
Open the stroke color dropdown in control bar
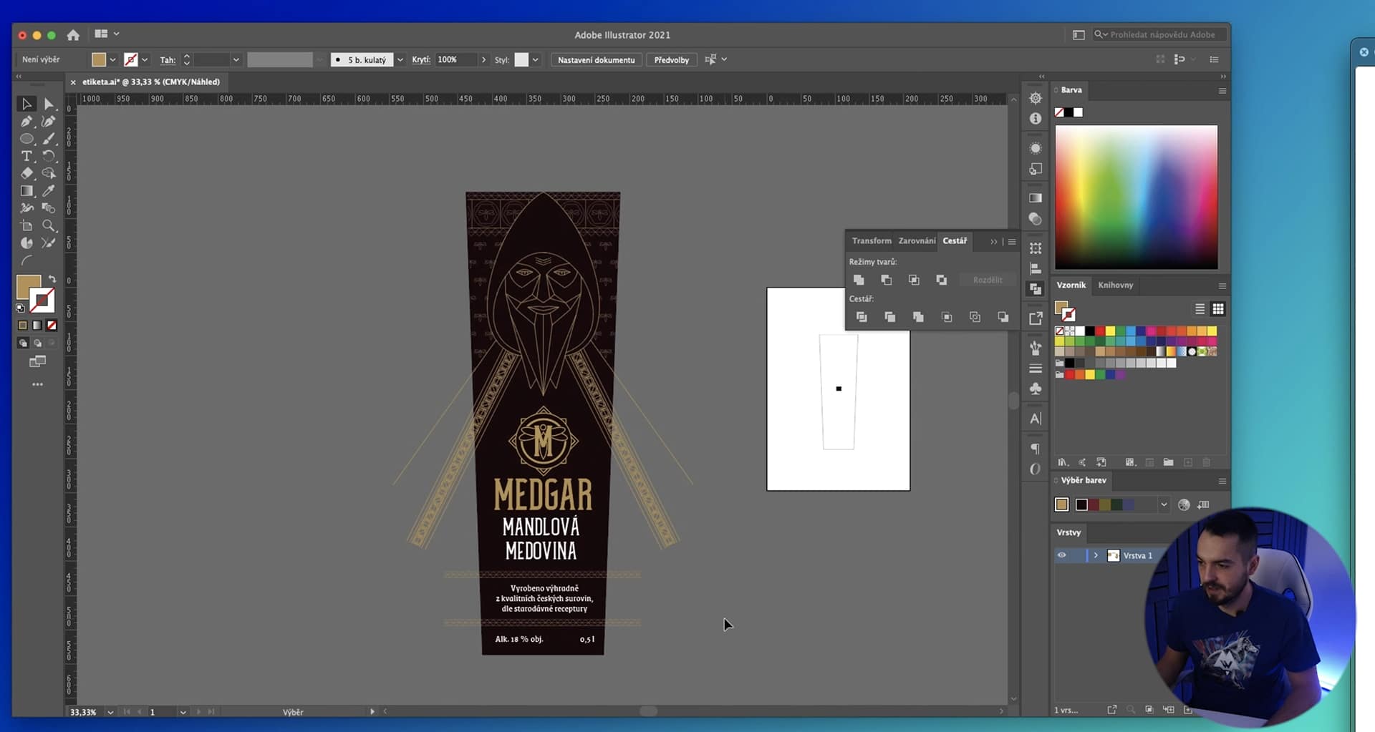click(145, 60)
